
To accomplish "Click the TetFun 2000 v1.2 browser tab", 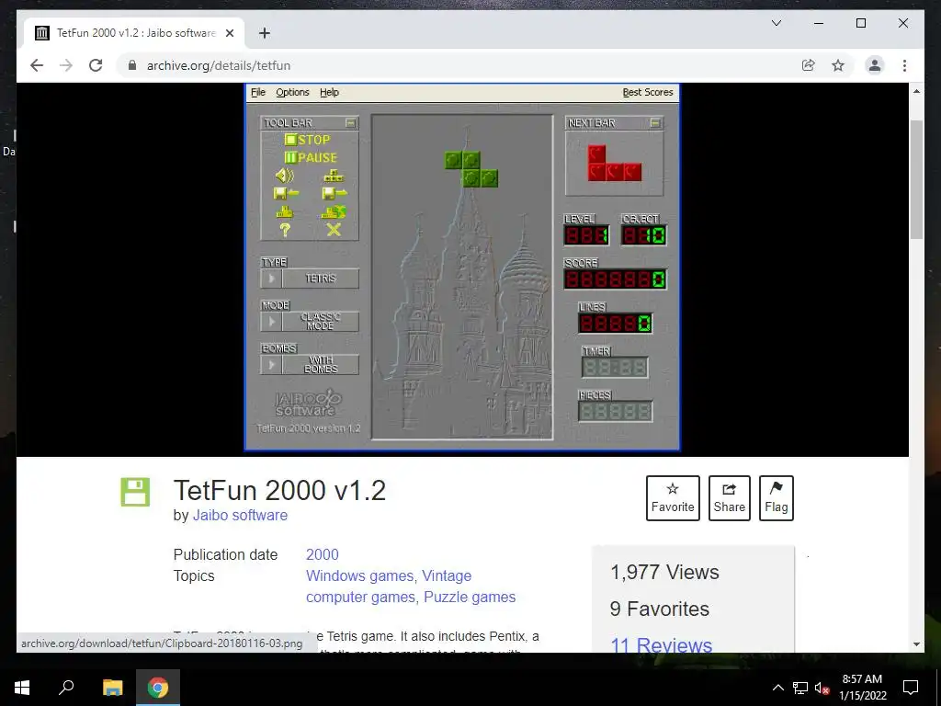I will (135, 33).
